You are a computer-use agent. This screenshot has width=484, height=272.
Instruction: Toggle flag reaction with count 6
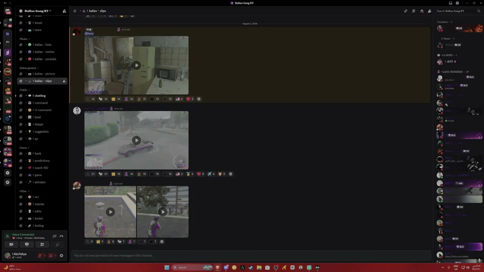pos(179,99)
